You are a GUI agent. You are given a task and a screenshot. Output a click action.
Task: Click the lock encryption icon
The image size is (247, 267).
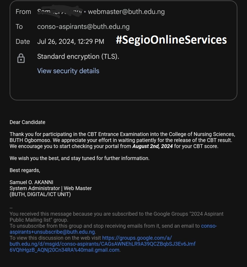click(21, 58)
